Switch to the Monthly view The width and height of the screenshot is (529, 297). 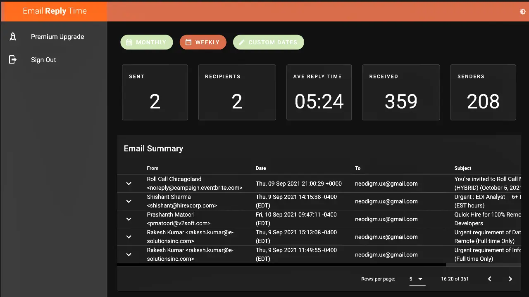point(147,42)
